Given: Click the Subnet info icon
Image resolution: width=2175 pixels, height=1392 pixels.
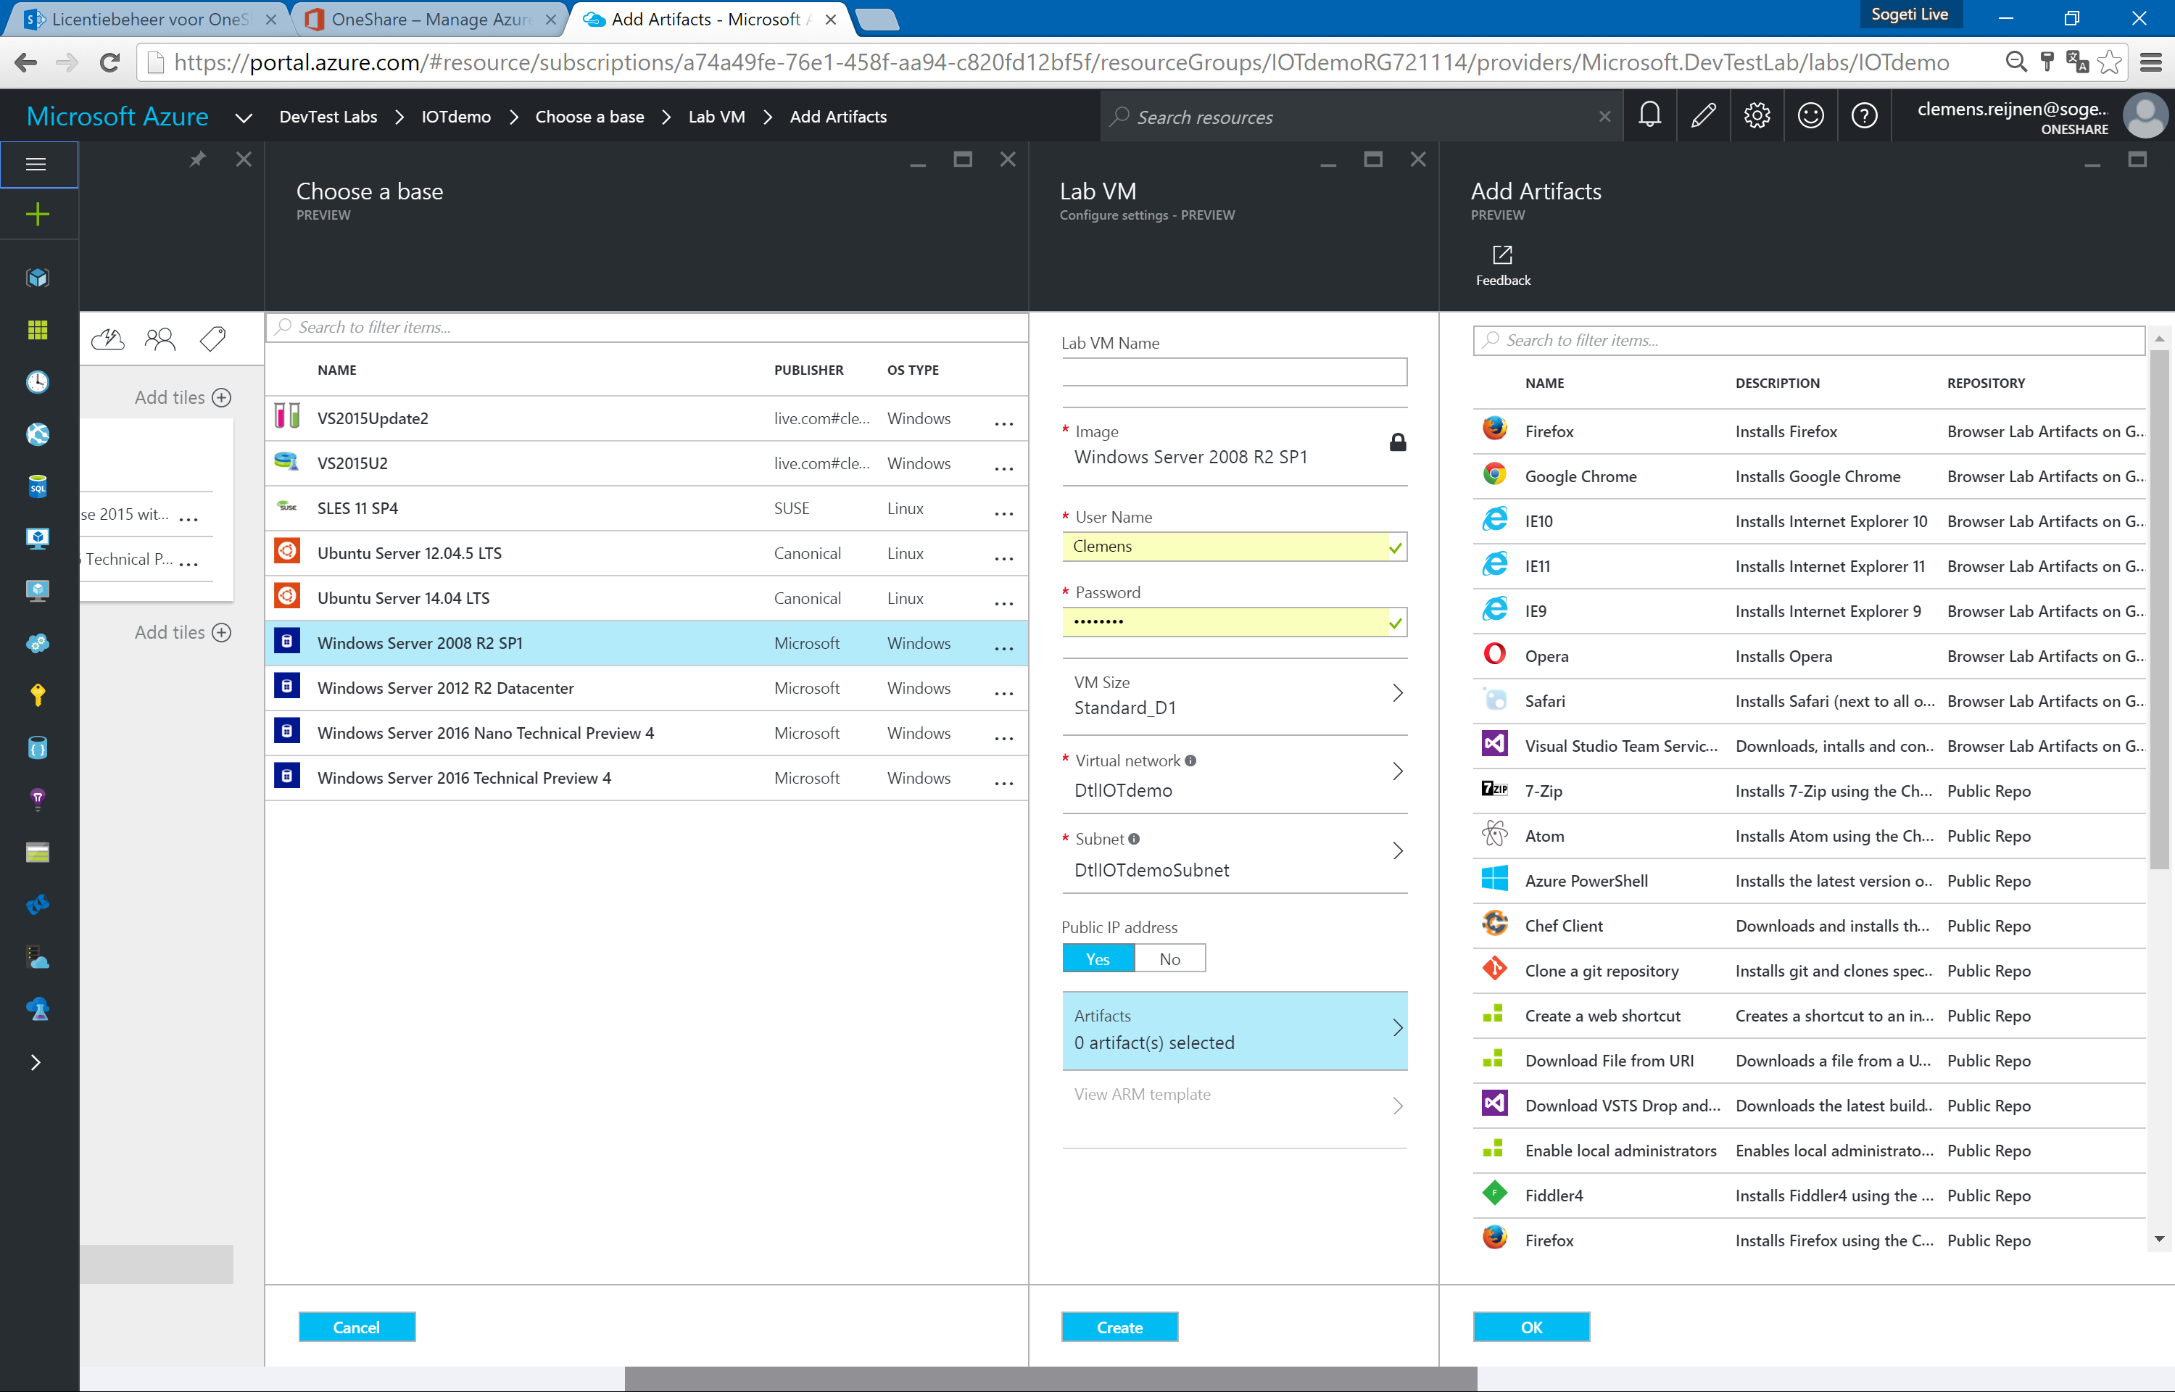Looking at the screenshot, I should 1133,839.
